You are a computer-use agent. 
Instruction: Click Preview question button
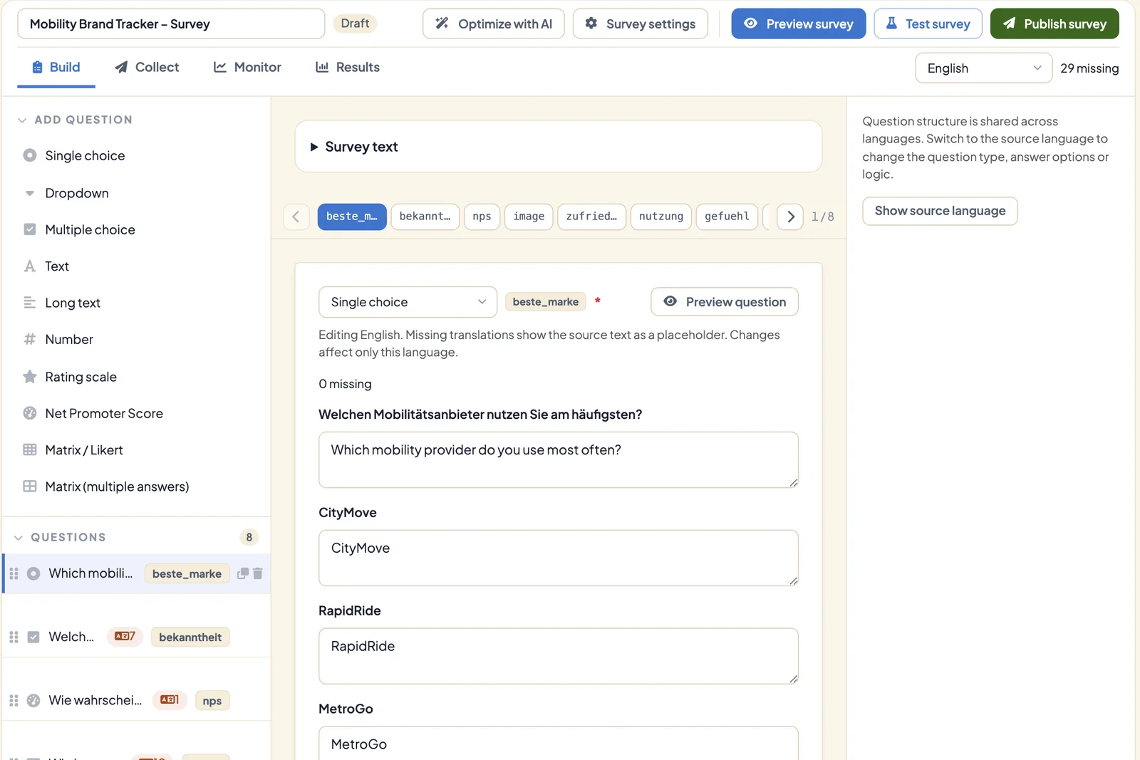click(725, 302)
